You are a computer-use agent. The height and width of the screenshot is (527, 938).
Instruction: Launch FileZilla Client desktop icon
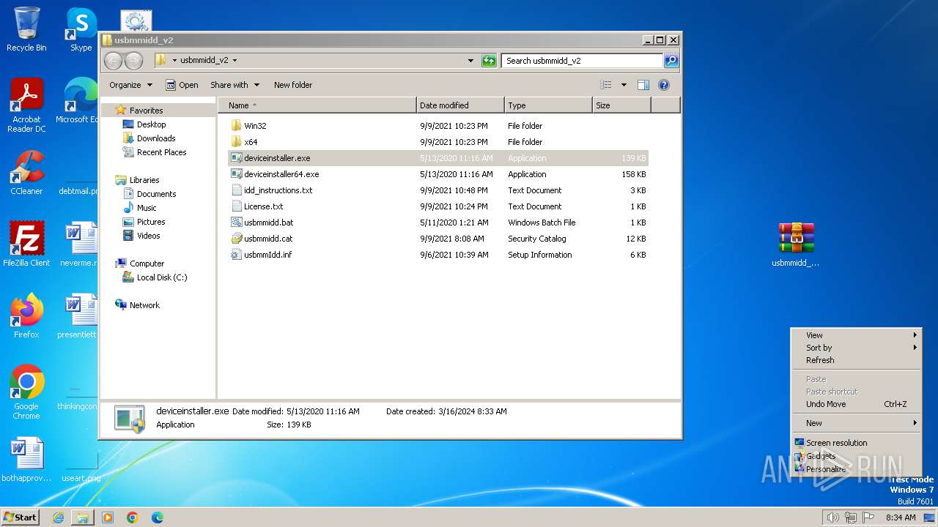[26, 244]
